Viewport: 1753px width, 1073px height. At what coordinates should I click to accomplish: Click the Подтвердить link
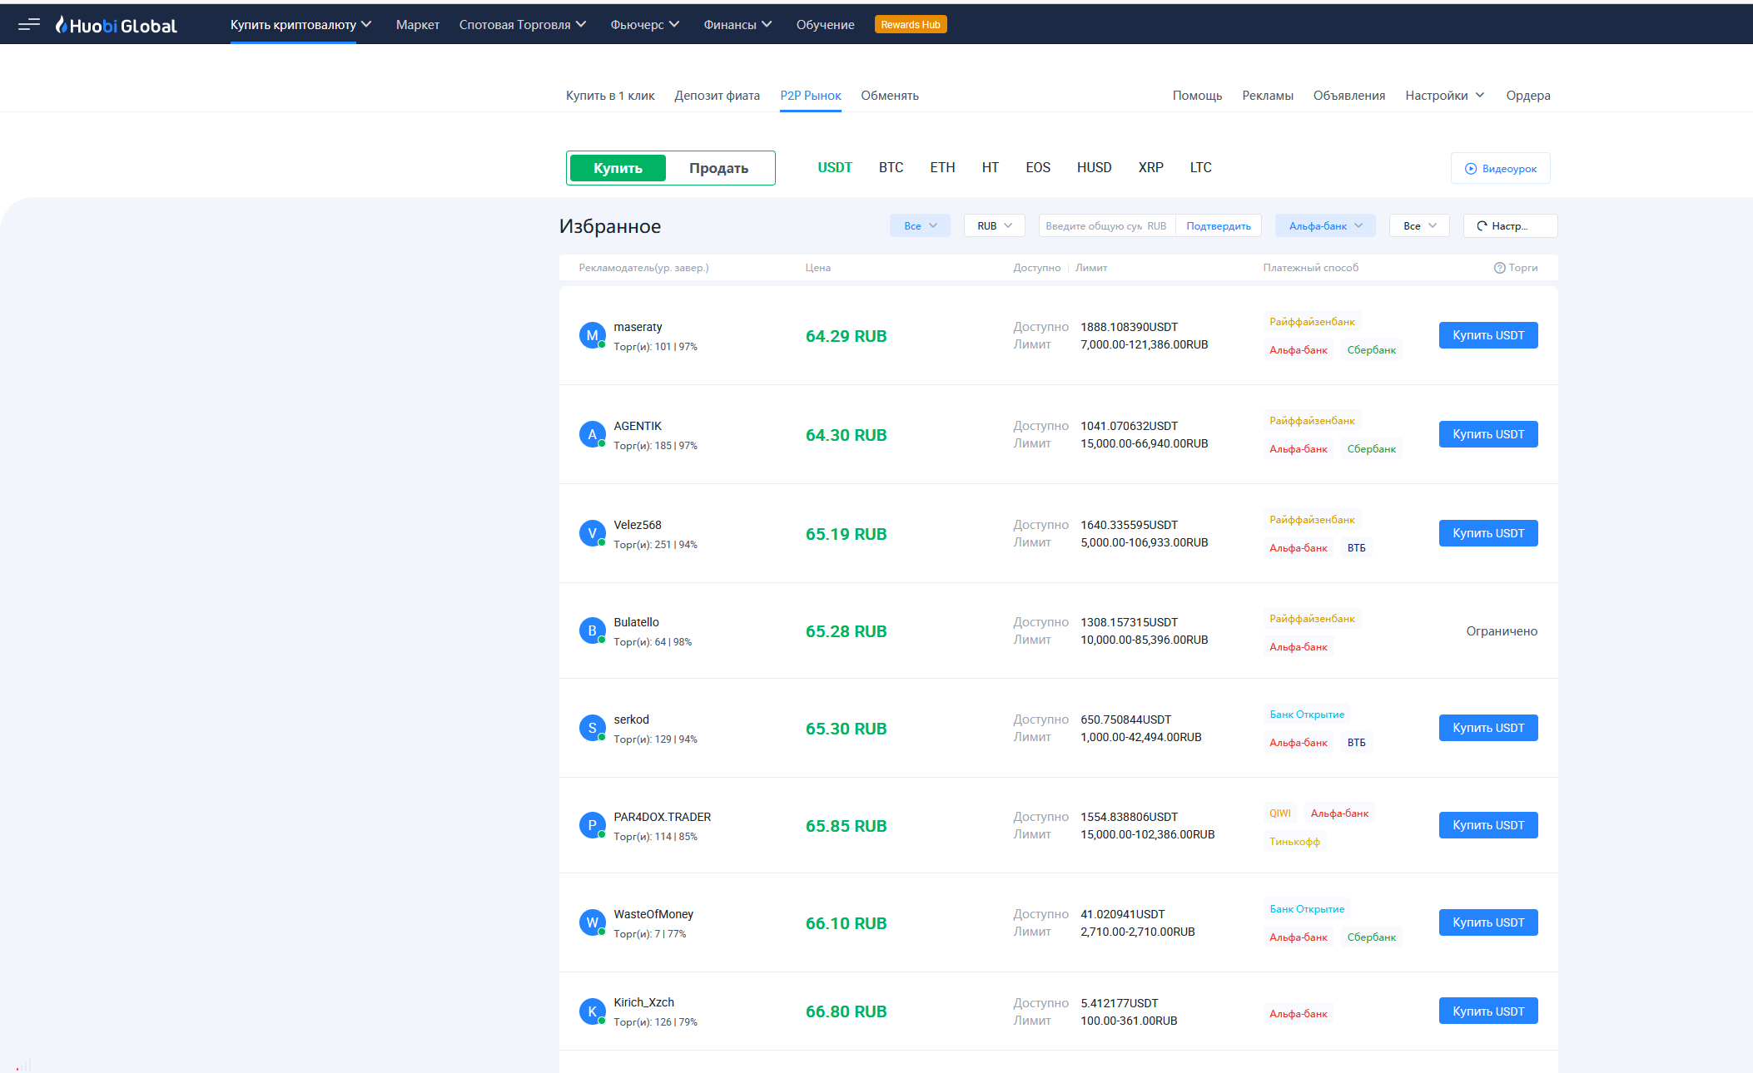(1218, 226)
